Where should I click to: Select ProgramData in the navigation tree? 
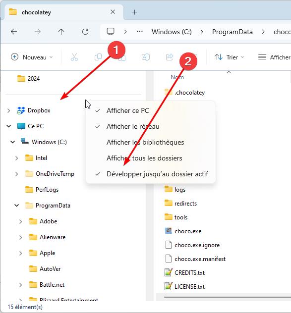click(x=48, y=206)
